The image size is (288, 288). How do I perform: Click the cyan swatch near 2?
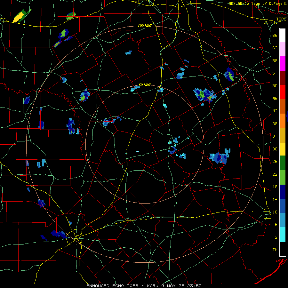click(283, 235)
